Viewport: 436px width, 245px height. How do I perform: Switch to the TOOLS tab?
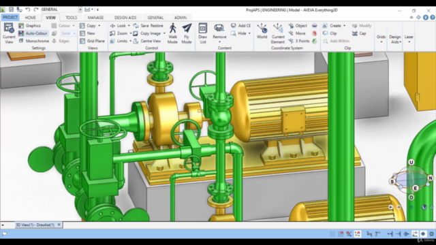71,18
